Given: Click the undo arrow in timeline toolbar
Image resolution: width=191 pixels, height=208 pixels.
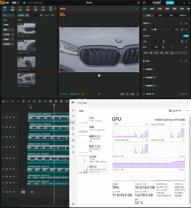Looking at the screenshot, I should (12, 101).
